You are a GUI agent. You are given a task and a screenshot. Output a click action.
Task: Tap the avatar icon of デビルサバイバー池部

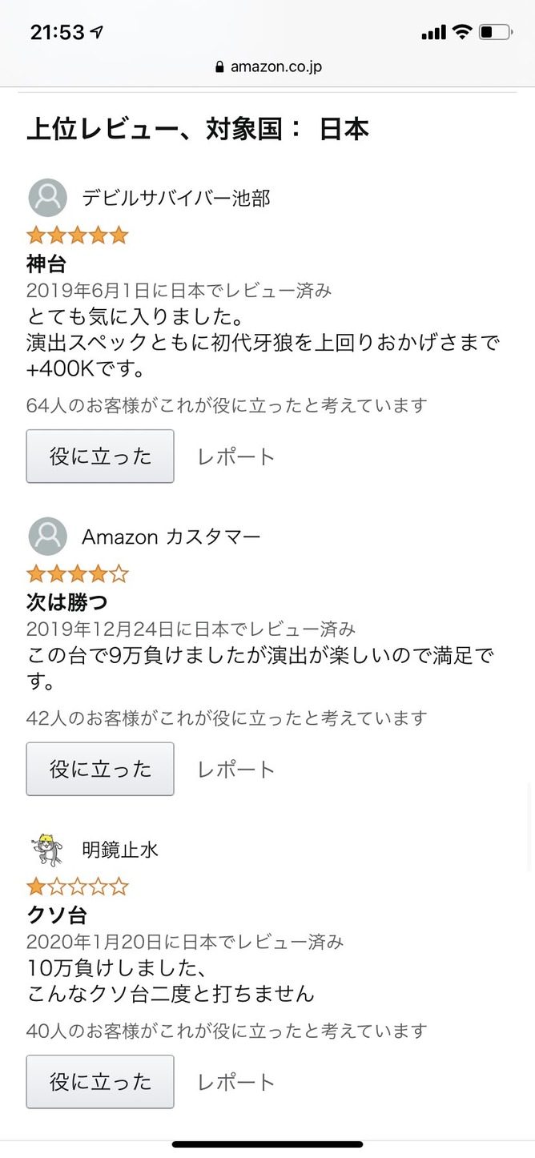click(47, 198)
